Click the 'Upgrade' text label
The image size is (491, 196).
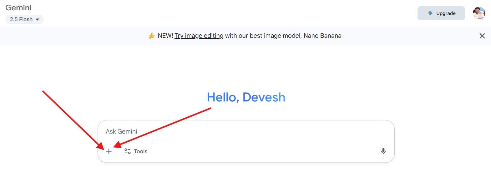point(446,13)
